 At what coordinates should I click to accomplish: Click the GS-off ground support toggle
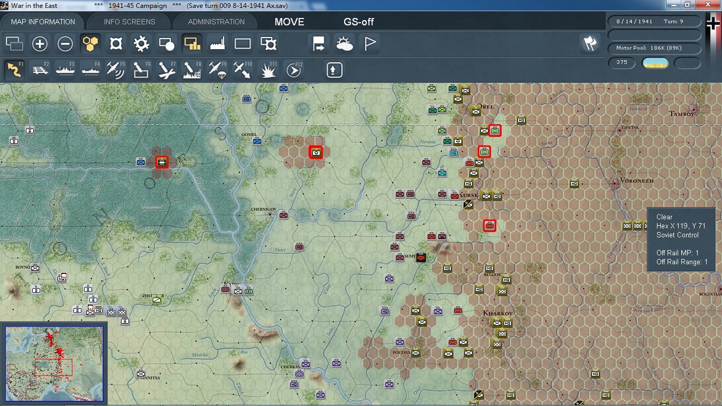[359, 22]
